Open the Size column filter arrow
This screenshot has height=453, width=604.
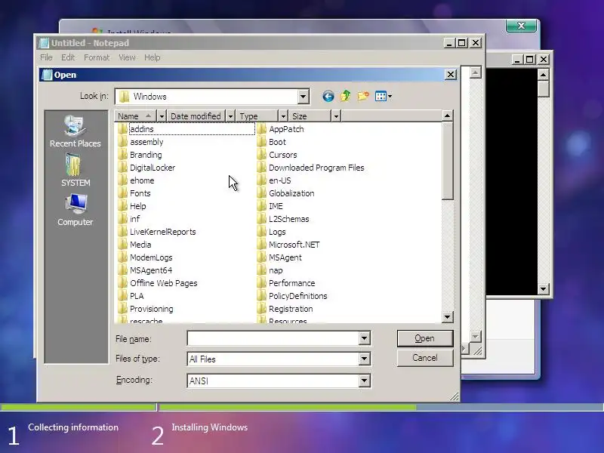pyautogui.click(x=336, y=116)
